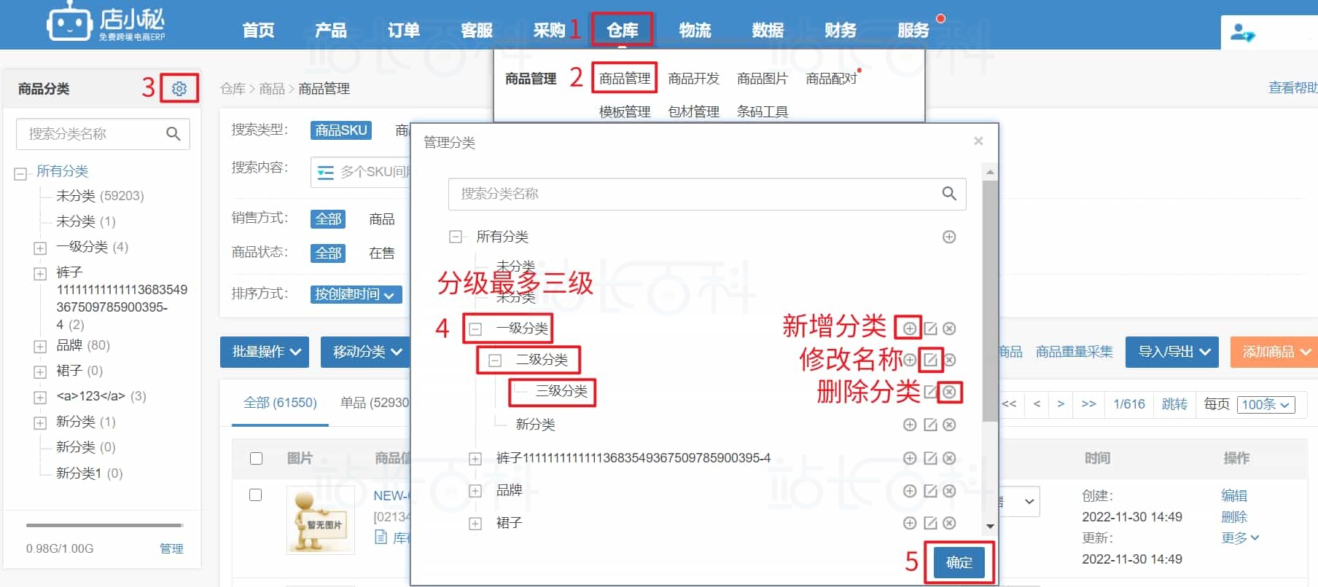Edit the 裤子 row name in dialog

pyautogui.click(x=930, y=458)
